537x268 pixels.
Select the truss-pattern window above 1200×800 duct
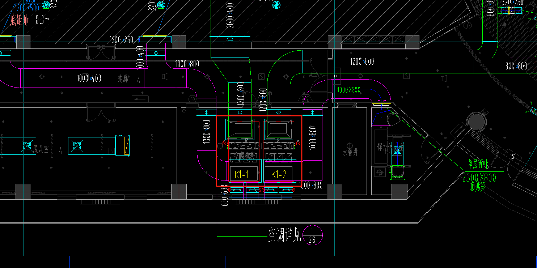(x=373, y=40)
